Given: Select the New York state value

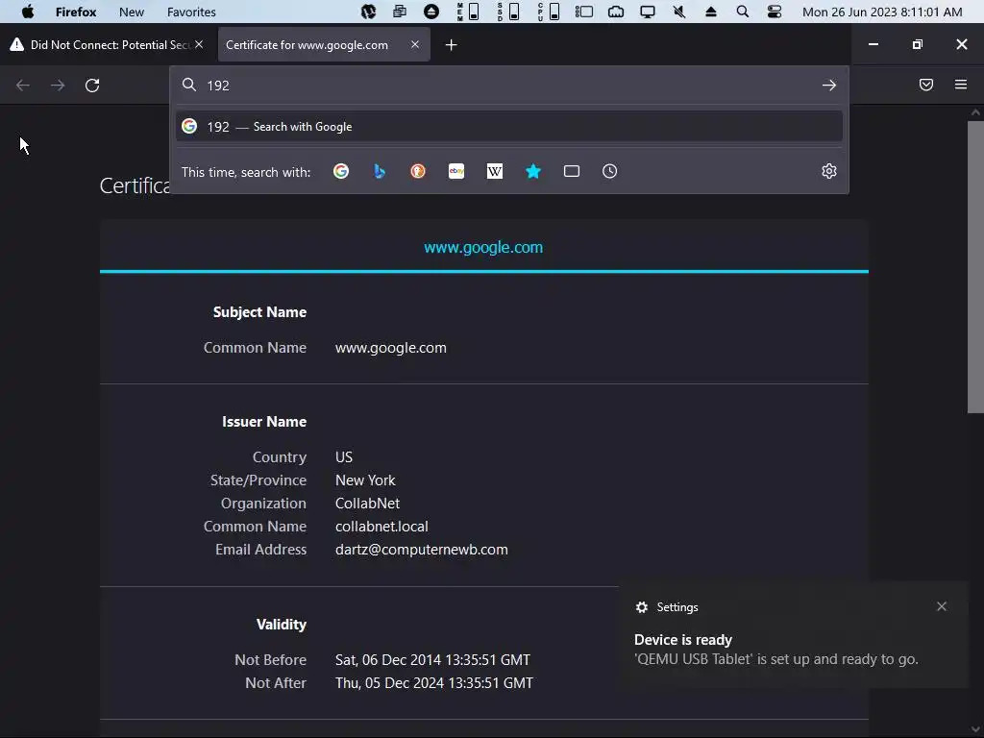Looking at the screenshot, I should coord(365,480).
